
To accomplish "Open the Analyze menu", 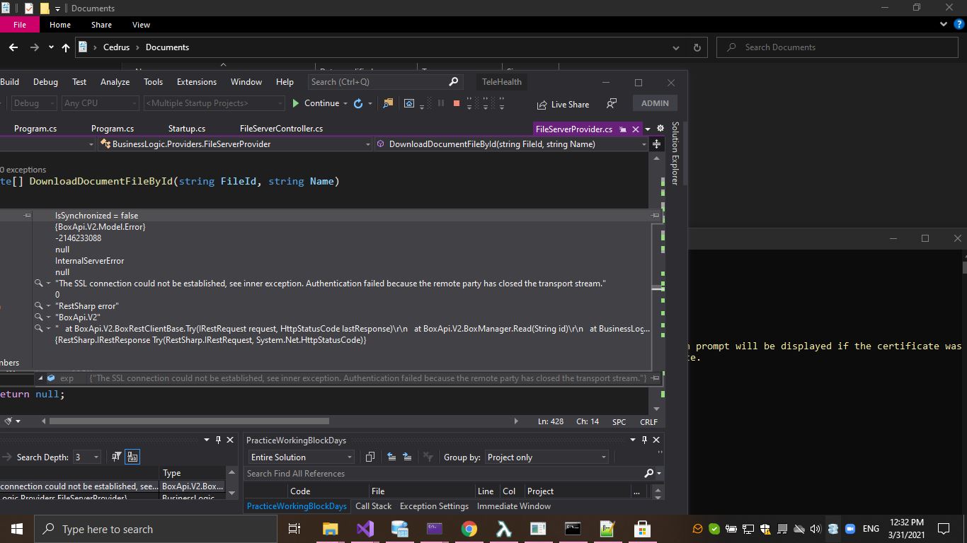I will 115,82.
